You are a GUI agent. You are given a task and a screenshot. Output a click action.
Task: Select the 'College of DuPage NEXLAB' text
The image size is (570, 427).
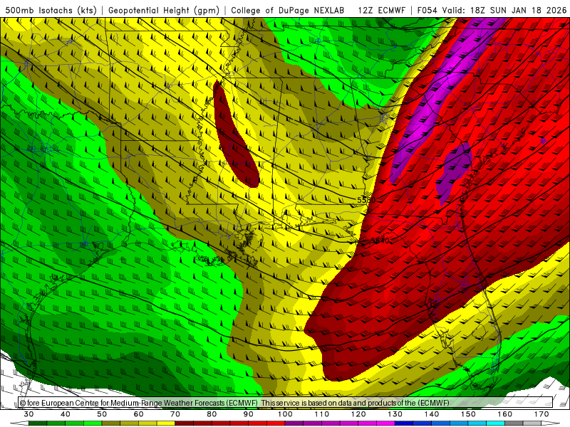[287, 10]
